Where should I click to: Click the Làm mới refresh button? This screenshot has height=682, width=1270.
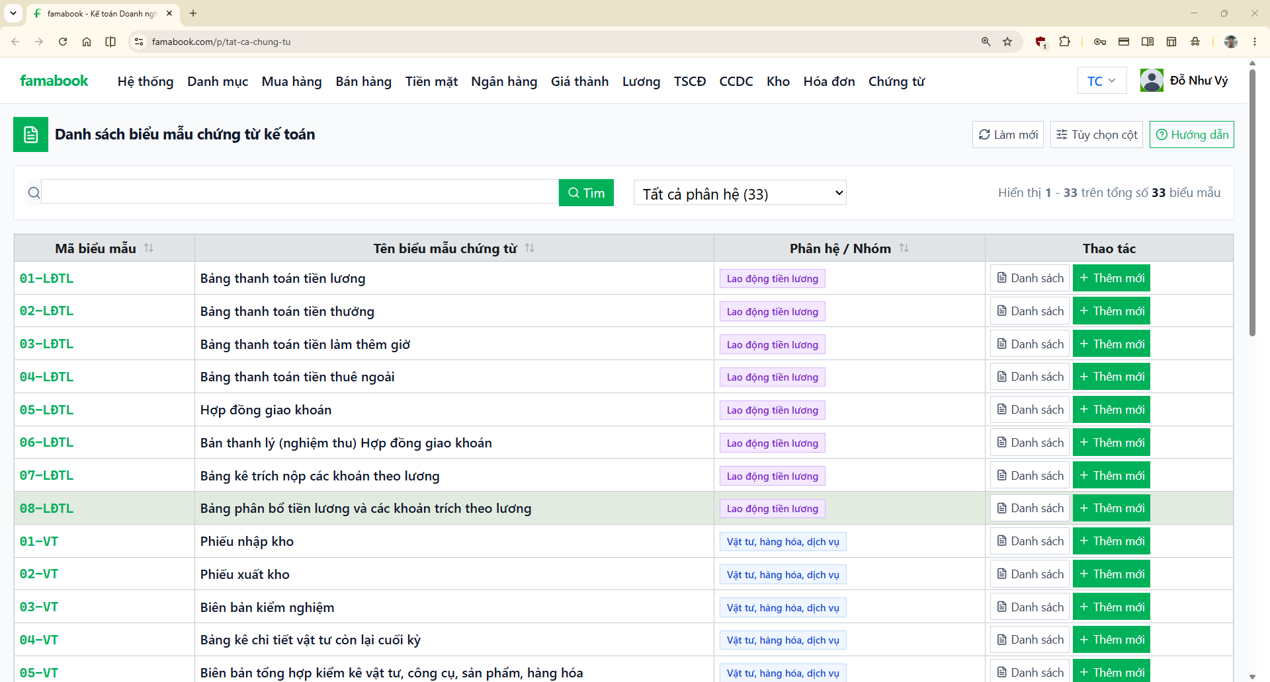1008,135
